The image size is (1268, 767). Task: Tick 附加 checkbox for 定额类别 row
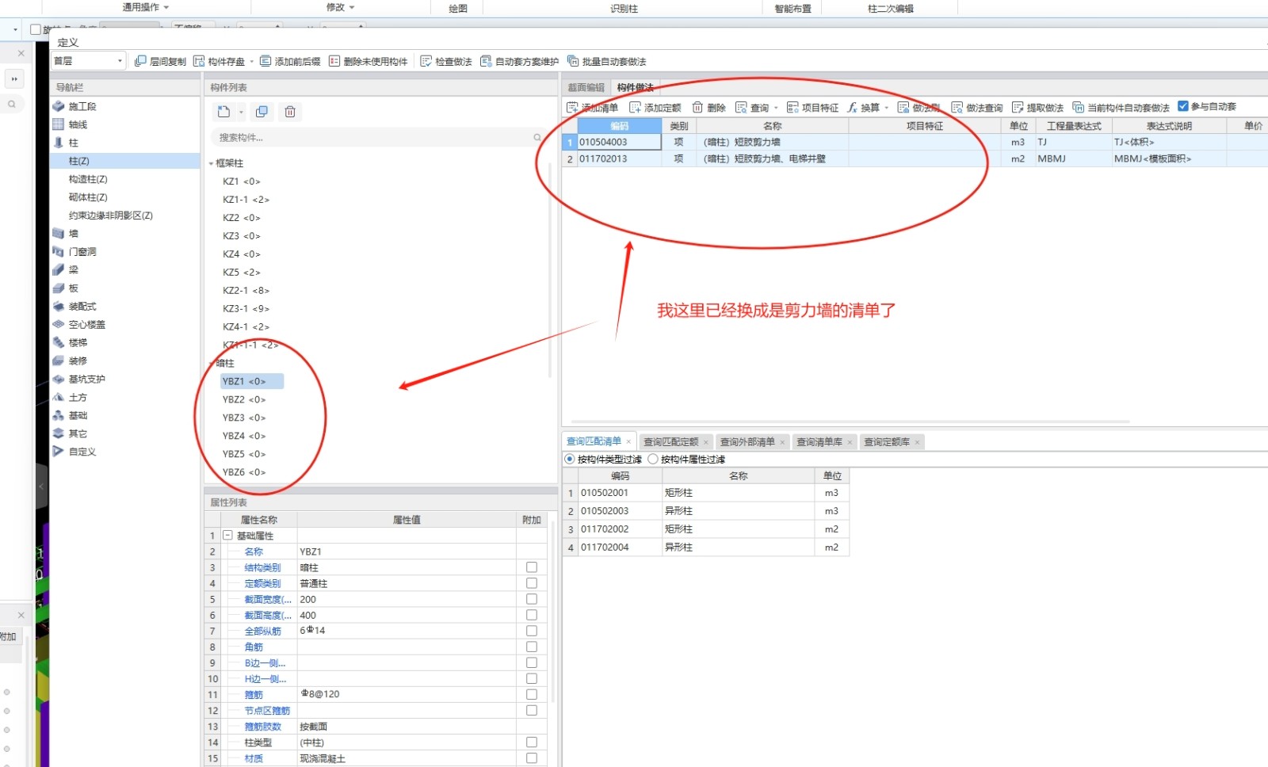(532, 583)
